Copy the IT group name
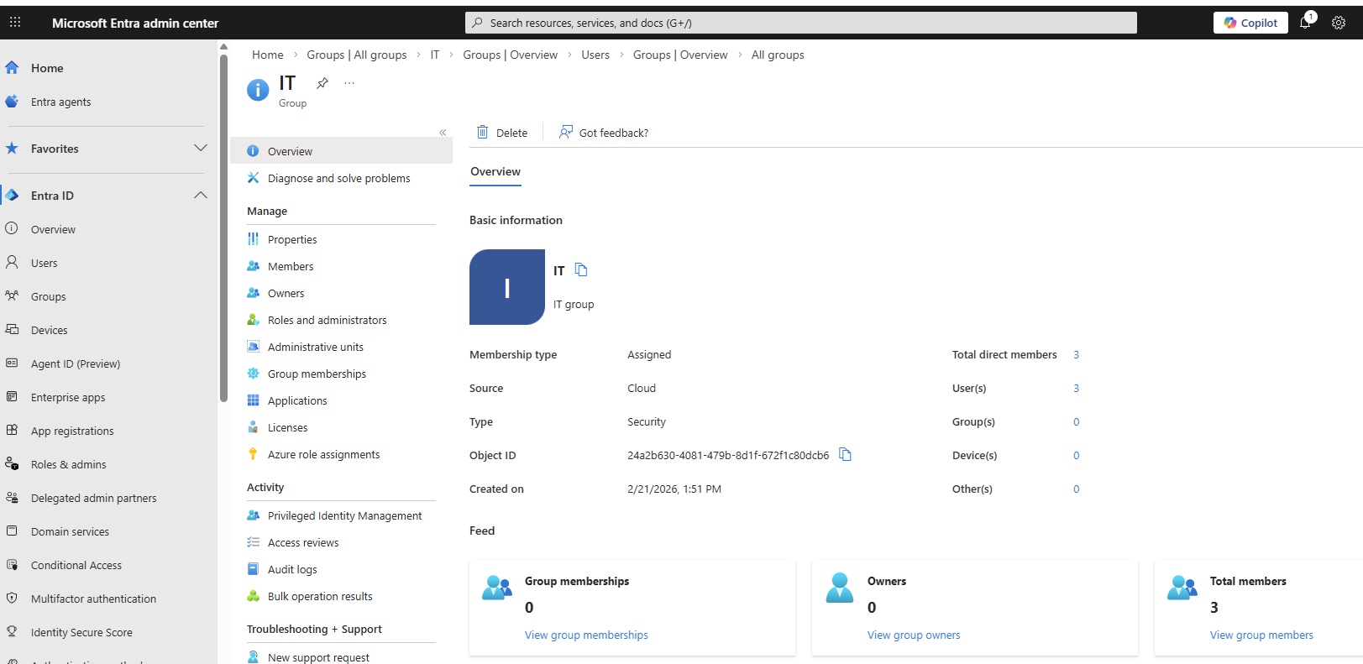The height and width of the screenshot is (664, 1363). pos(581,269)
